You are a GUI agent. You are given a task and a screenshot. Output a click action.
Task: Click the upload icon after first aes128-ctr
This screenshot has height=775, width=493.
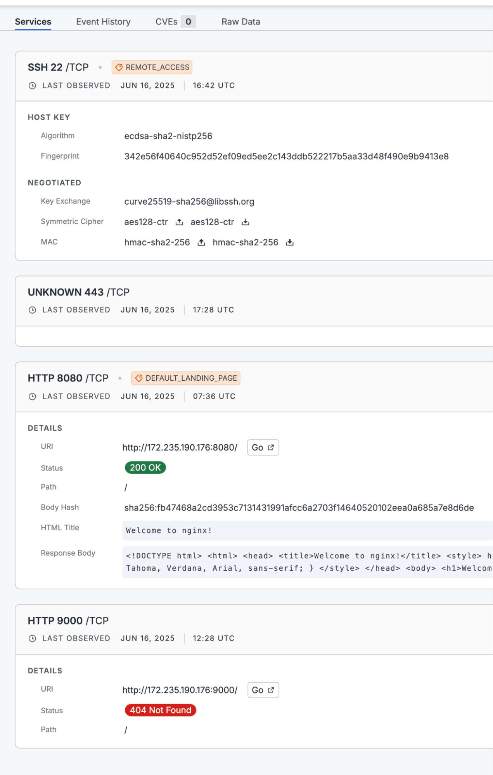point(179,222)
